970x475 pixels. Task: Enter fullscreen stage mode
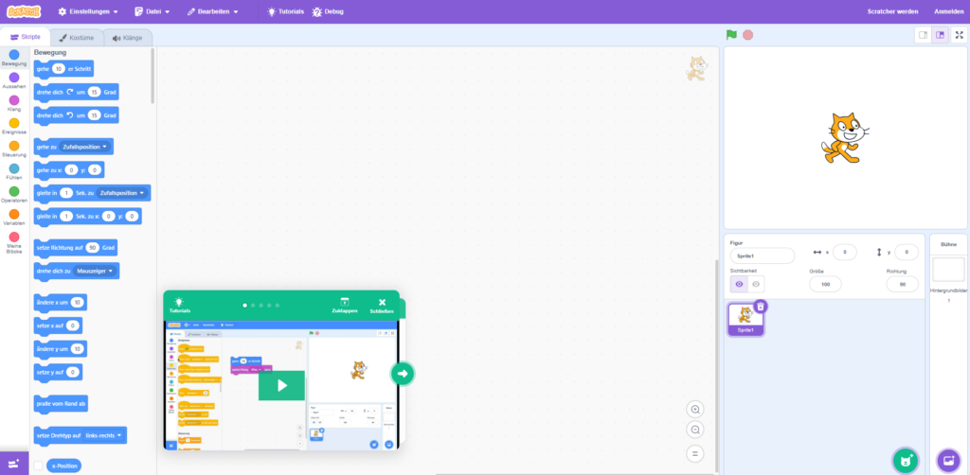point(959,35)
